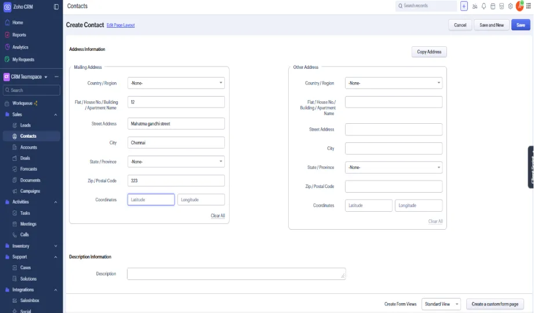This screenshot has width=534, height=313.
Task: Open My Requests from the sidebar
Action: click(x=23, y=60)
